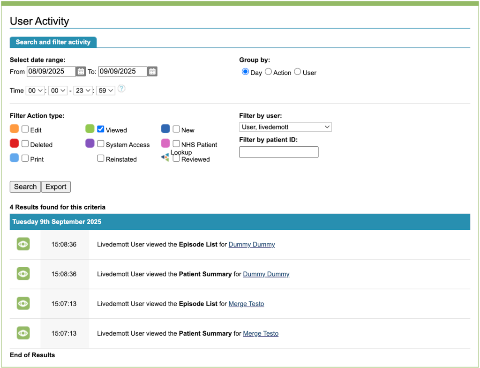This screenshot has height=368, width=480.
Task: Click the eye icon for Dummy Dummy Patient Summary
Action: click(23, 274)
